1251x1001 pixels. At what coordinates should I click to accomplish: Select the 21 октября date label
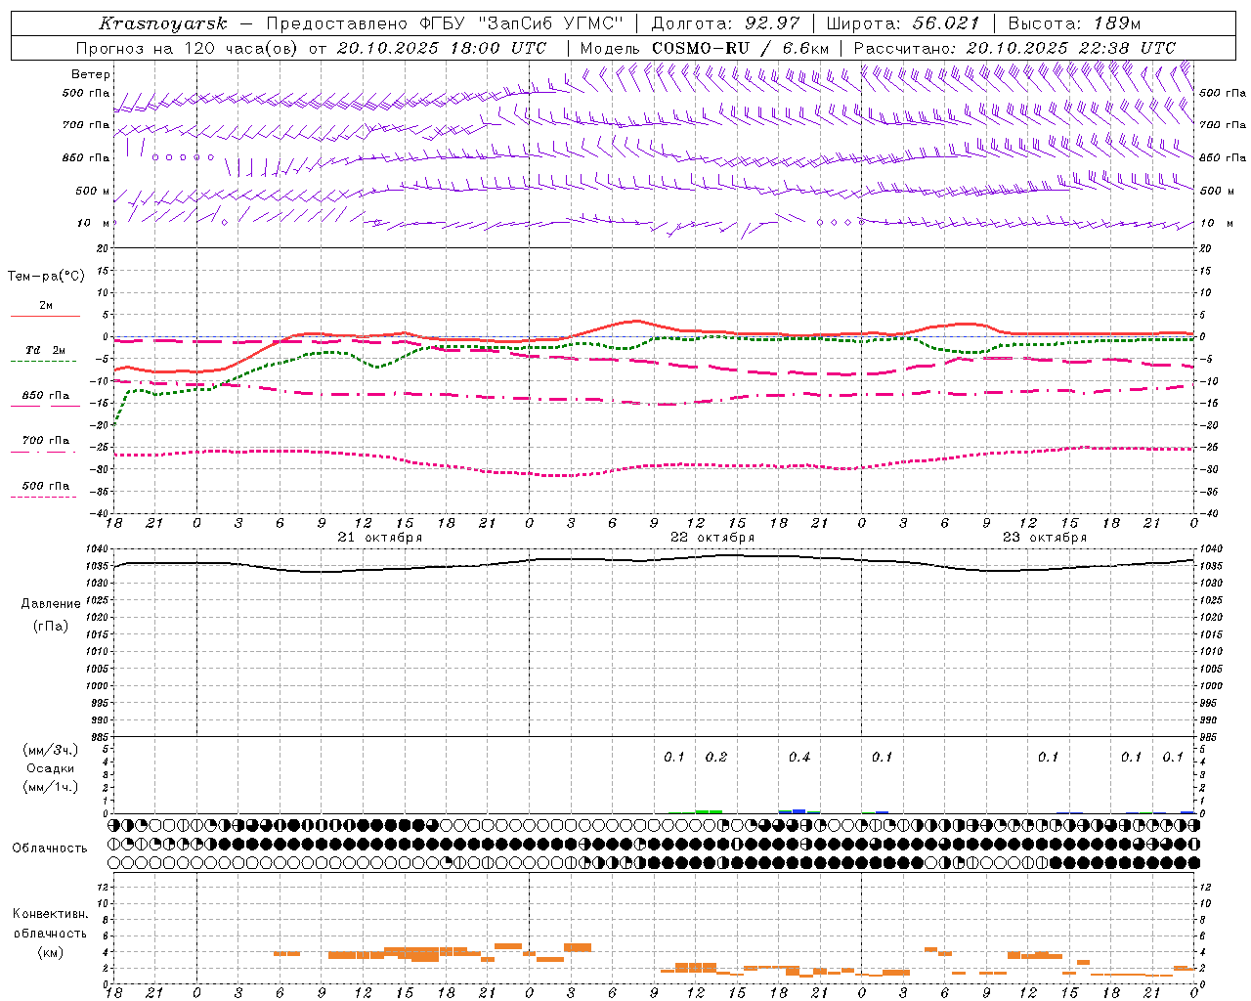coord(380,538)
